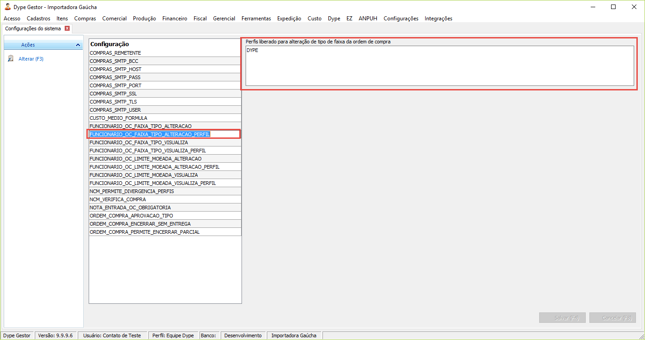Screen dimensions: 645x340
Task: Select ORDEM_COMPRA_PERMITE_ENCERRAR_PARCIAL row
Action: tap(165, 232)
